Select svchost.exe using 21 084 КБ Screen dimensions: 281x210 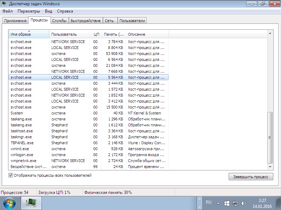pyautogui.click(x=89, y=65)
